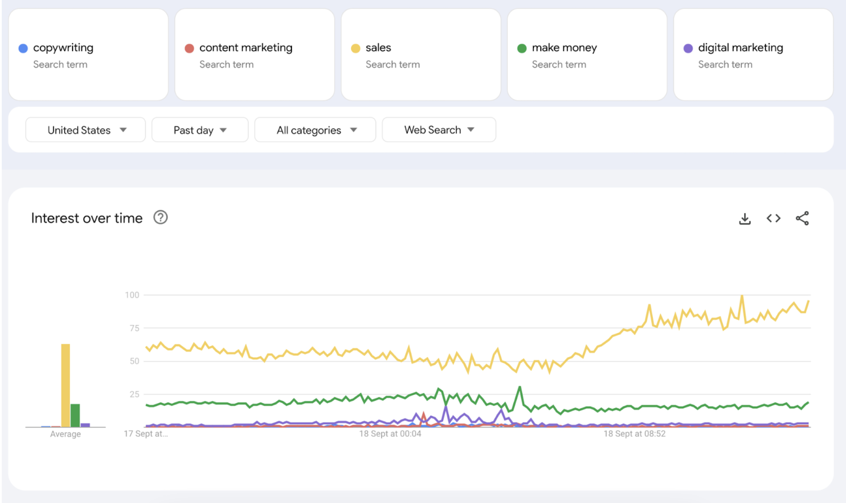
Task: Edit the content marketing search term
Action: [255, 55]
